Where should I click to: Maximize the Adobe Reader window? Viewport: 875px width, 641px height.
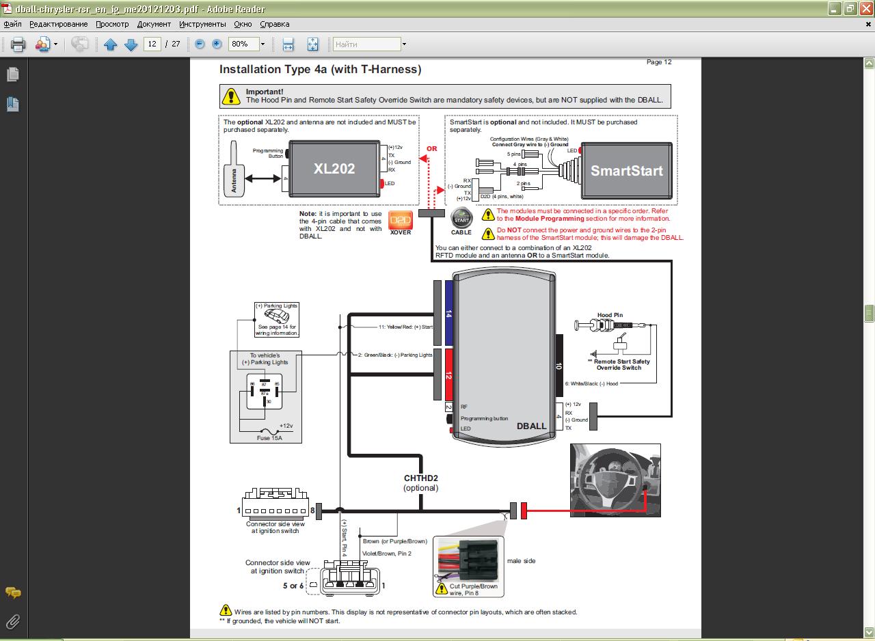pyautogui.click(x=850, y=8)
